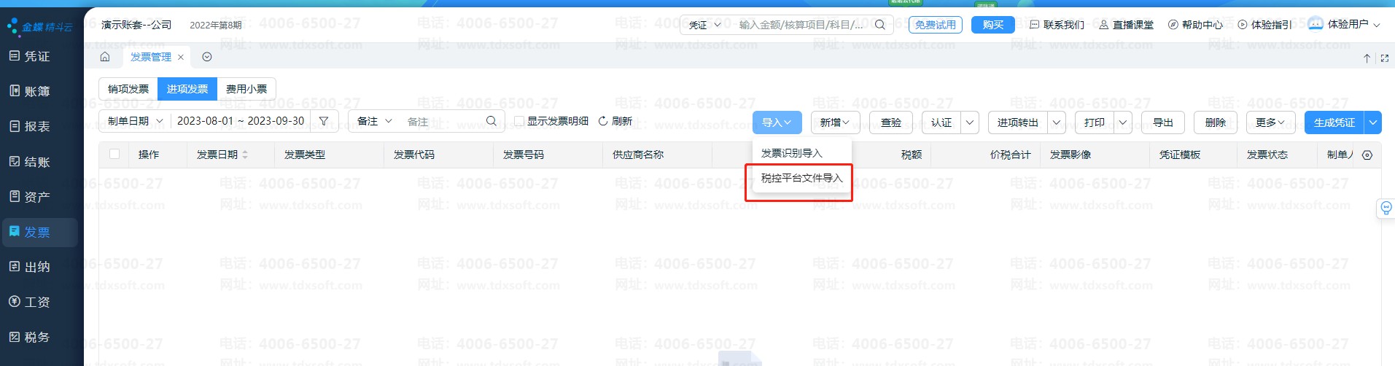Expand the 制单日期 dropdown
This screenshot has width=1395, height=366.
[135, 121]
